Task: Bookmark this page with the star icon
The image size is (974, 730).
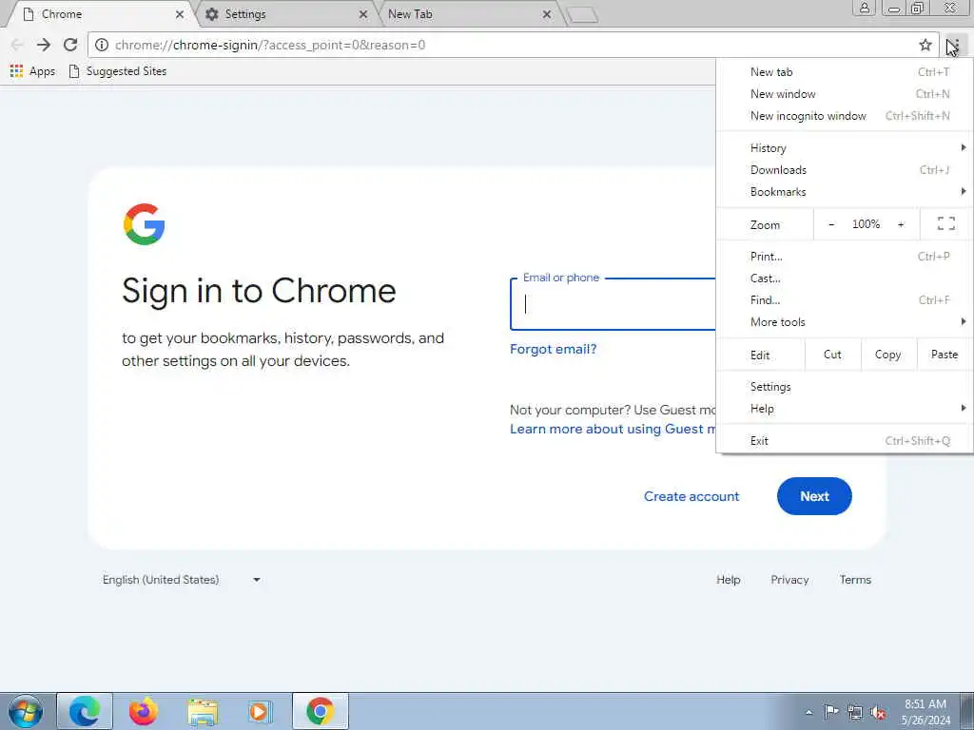Action: point(925,45)
